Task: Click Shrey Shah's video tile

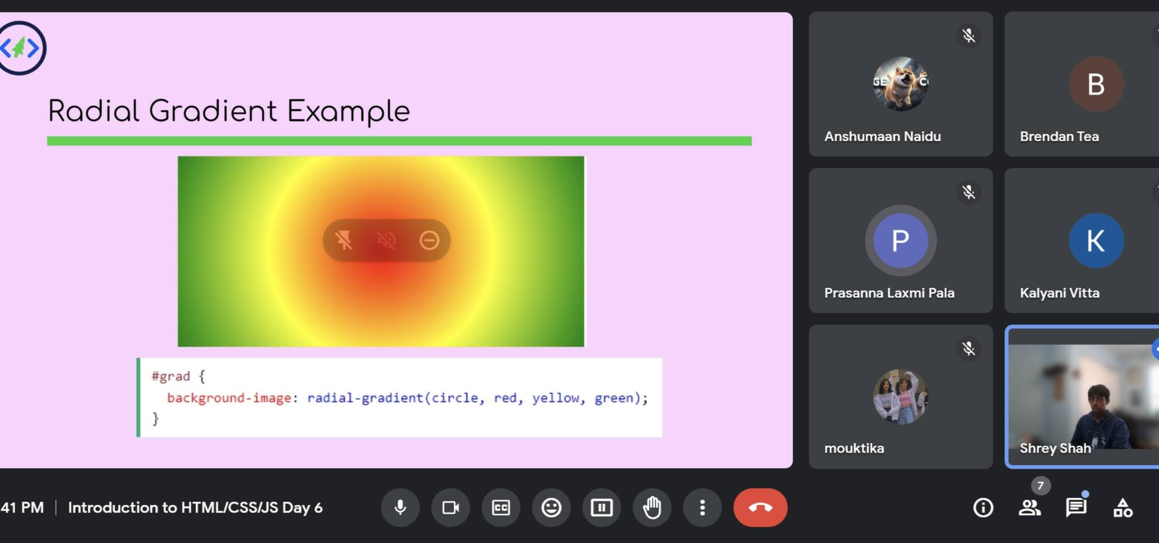Action: coord(1082,397)
